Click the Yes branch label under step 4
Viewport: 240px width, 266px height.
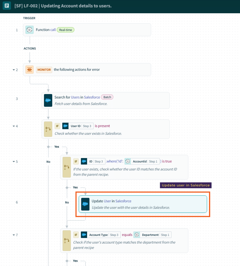click(x=57, y=147)
